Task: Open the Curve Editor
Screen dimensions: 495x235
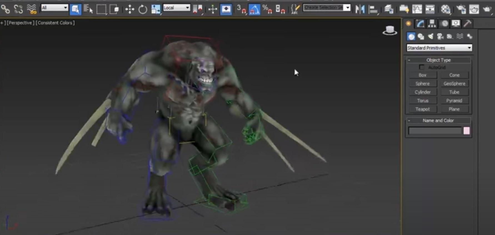Action: [417, 10]
